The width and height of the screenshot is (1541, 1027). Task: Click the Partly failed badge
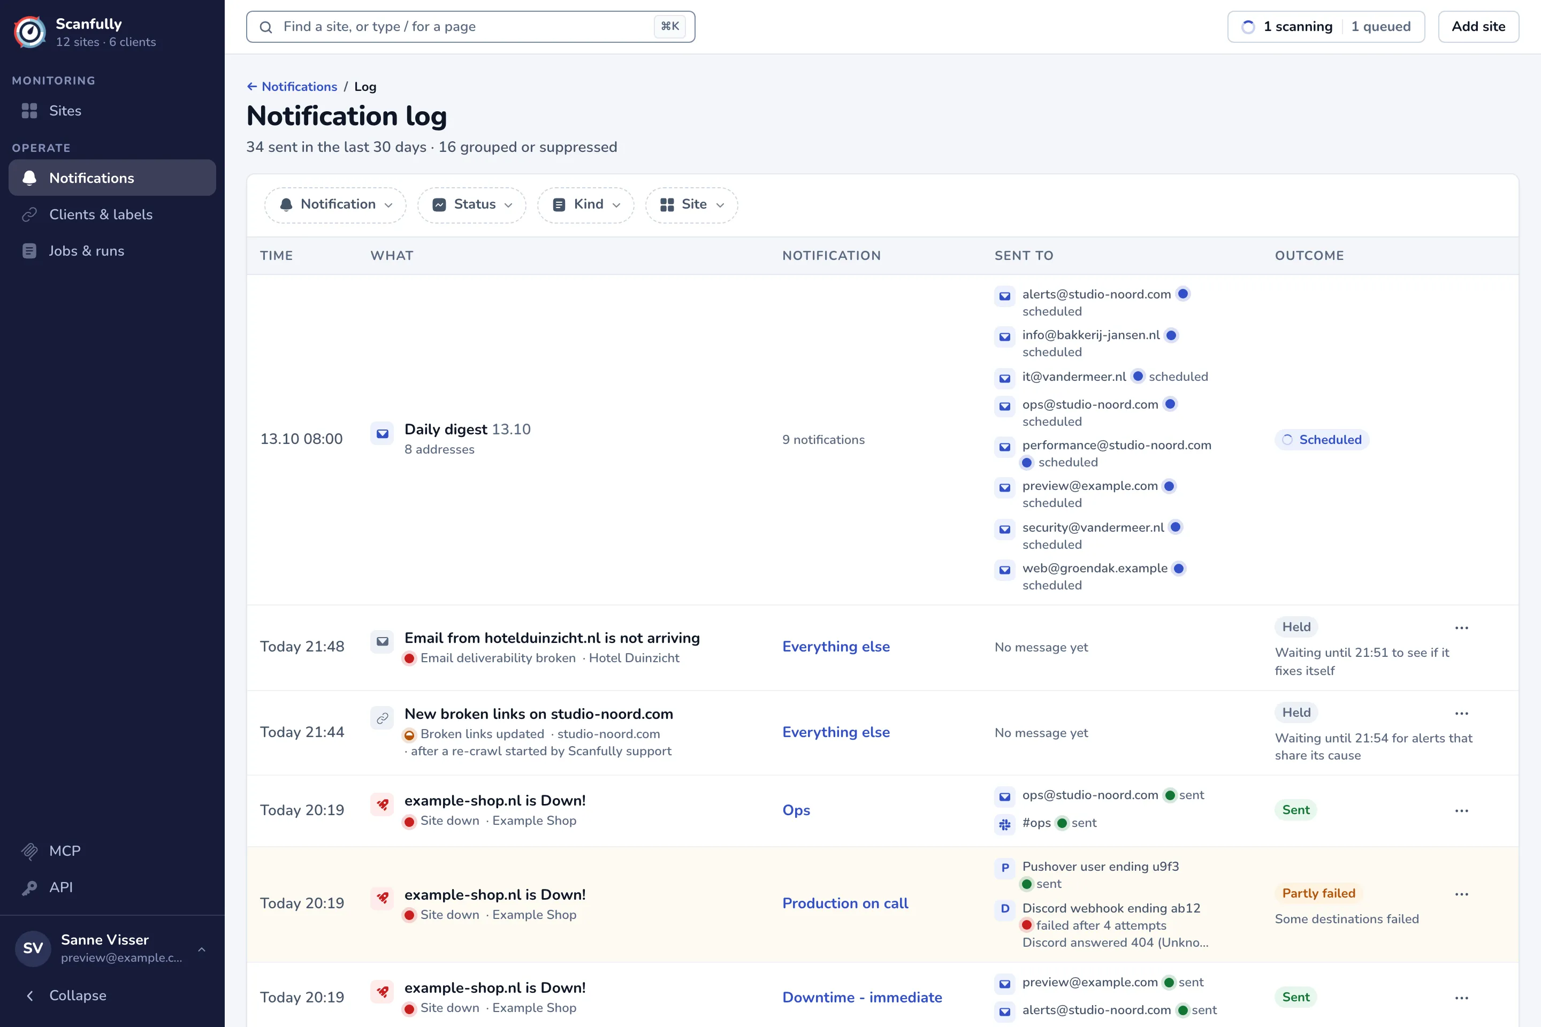[x=1318, y=893]
